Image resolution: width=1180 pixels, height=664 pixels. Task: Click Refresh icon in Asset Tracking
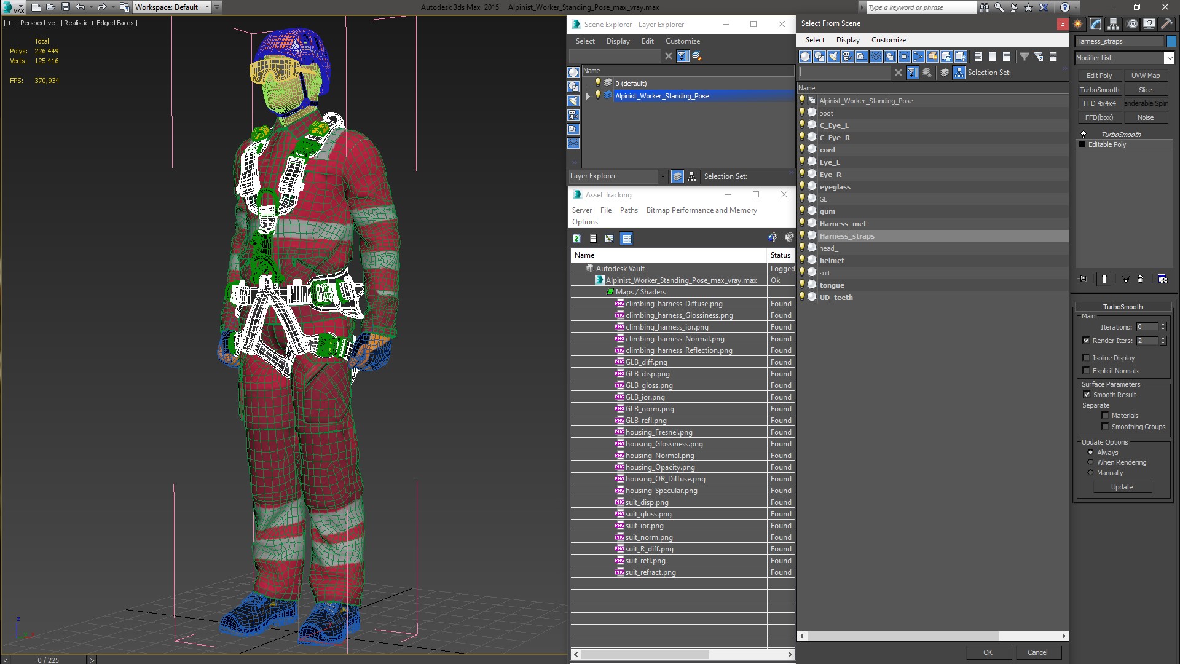click(x=576, y=239)
